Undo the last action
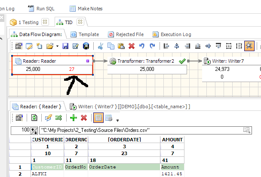Viewport: 261px width, 177px height. click(142, 46)
